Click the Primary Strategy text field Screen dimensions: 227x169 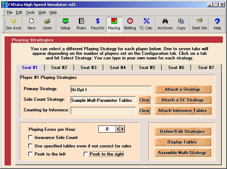tap(111, 89)
